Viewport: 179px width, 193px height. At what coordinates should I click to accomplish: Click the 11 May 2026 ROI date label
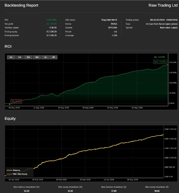tap(39, 108)
